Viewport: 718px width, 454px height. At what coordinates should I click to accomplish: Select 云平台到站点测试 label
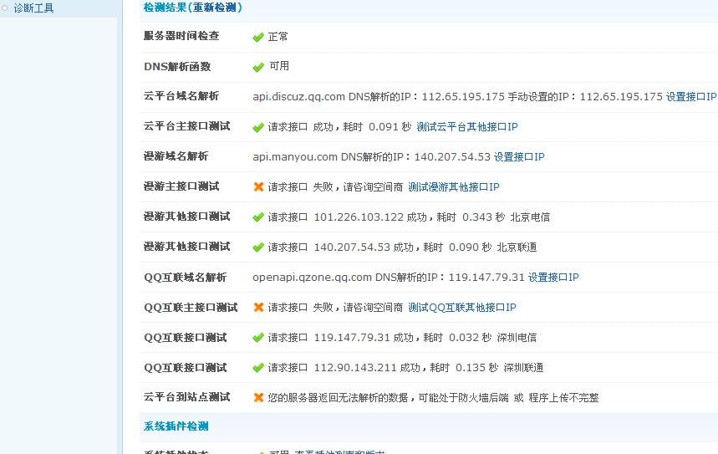pos(187,397)
